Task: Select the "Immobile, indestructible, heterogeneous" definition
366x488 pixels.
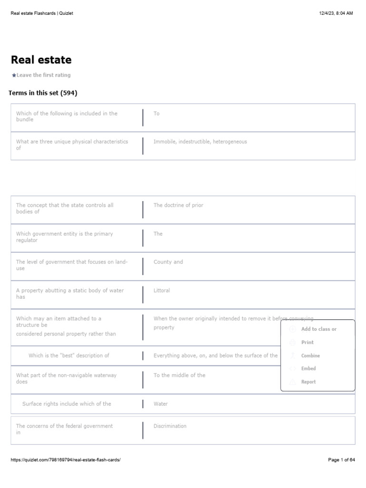Action: (200, 142)
